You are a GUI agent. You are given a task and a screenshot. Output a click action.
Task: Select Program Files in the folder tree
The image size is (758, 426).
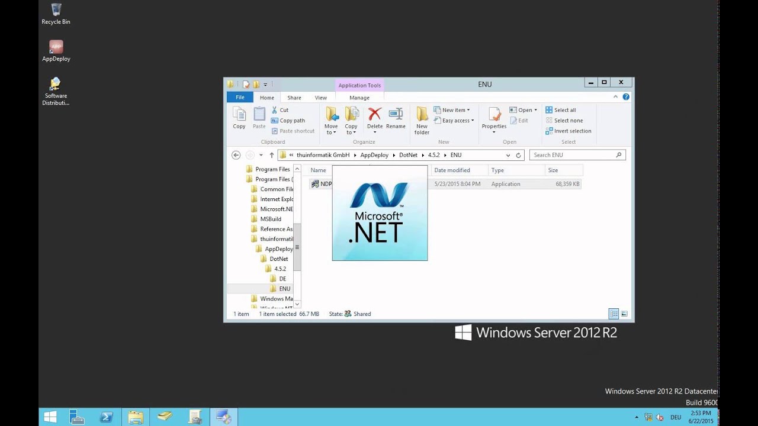268,169
